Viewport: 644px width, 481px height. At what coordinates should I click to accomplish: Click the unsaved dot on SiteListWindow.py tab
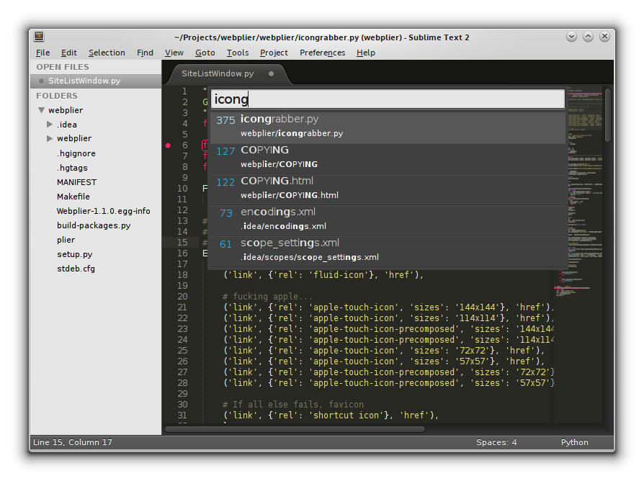(x=271, y=73)
